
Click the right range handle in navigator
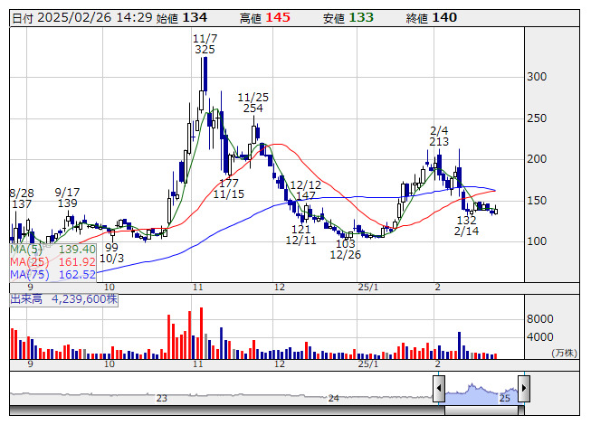(523, 390)
